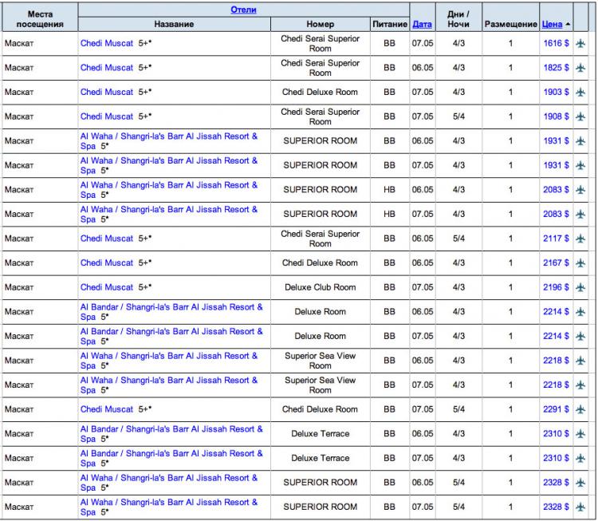Select Chedi Deluxe Room cell priced 2291 $
Screen dimensions: 598x521
click(320, 409)
